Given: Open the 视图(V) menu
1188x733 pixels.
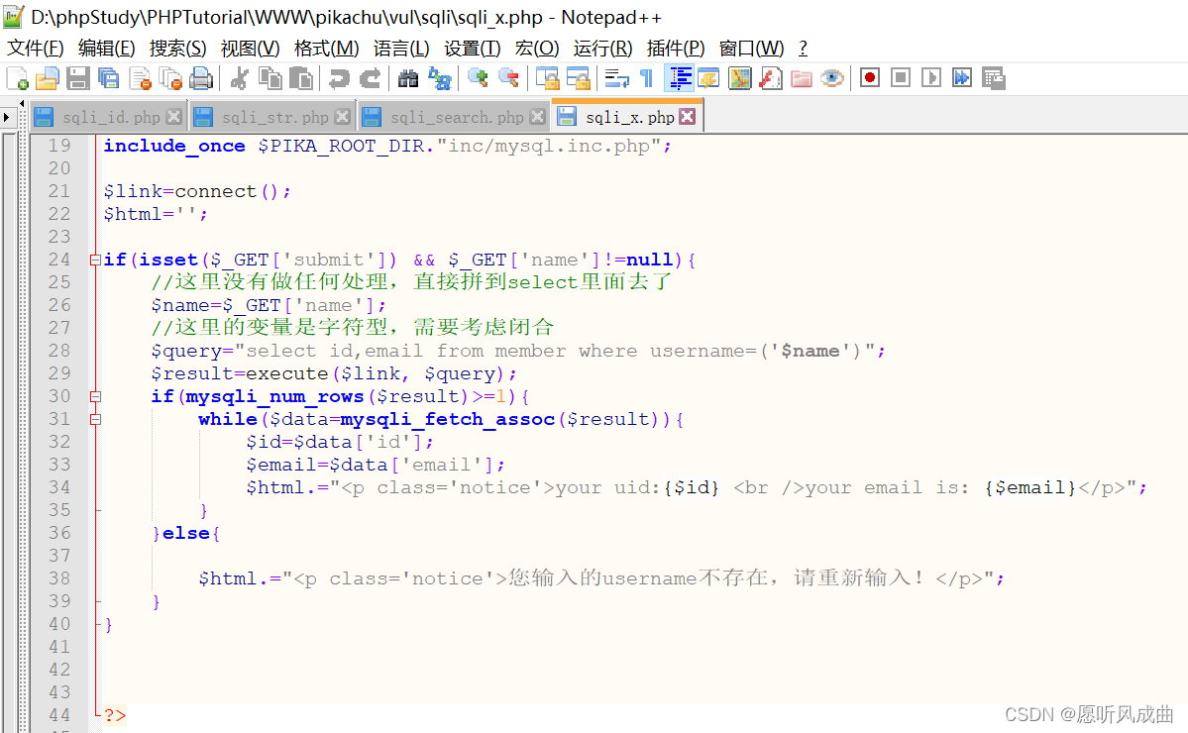Looking at the screenshot, I should (x=250, y=49).
